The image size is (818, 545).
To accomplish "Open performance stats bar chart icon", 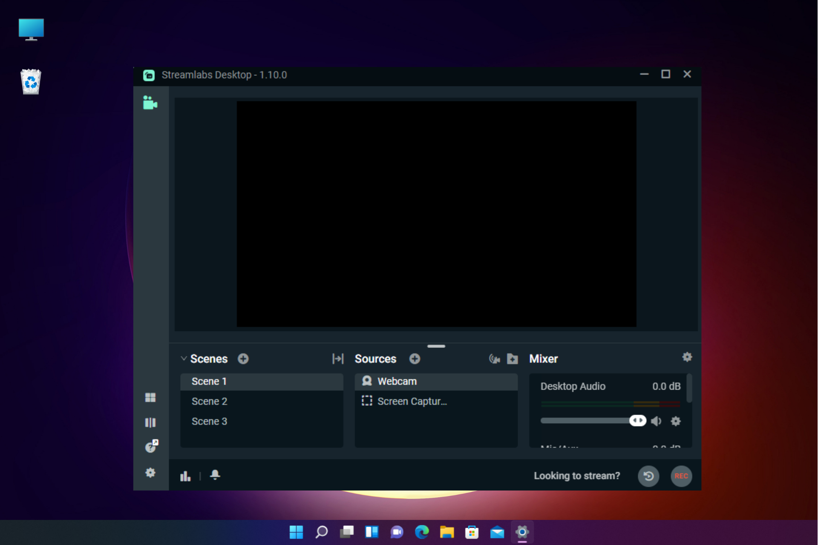I will tap(185, 476).
